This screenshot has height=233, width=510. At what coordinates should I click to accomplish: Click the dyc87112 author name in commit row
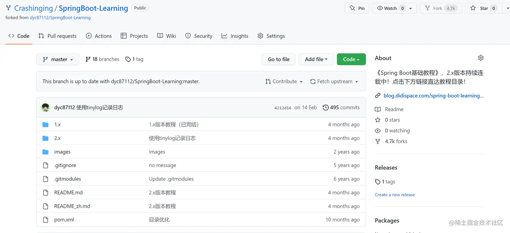[64, 108]
